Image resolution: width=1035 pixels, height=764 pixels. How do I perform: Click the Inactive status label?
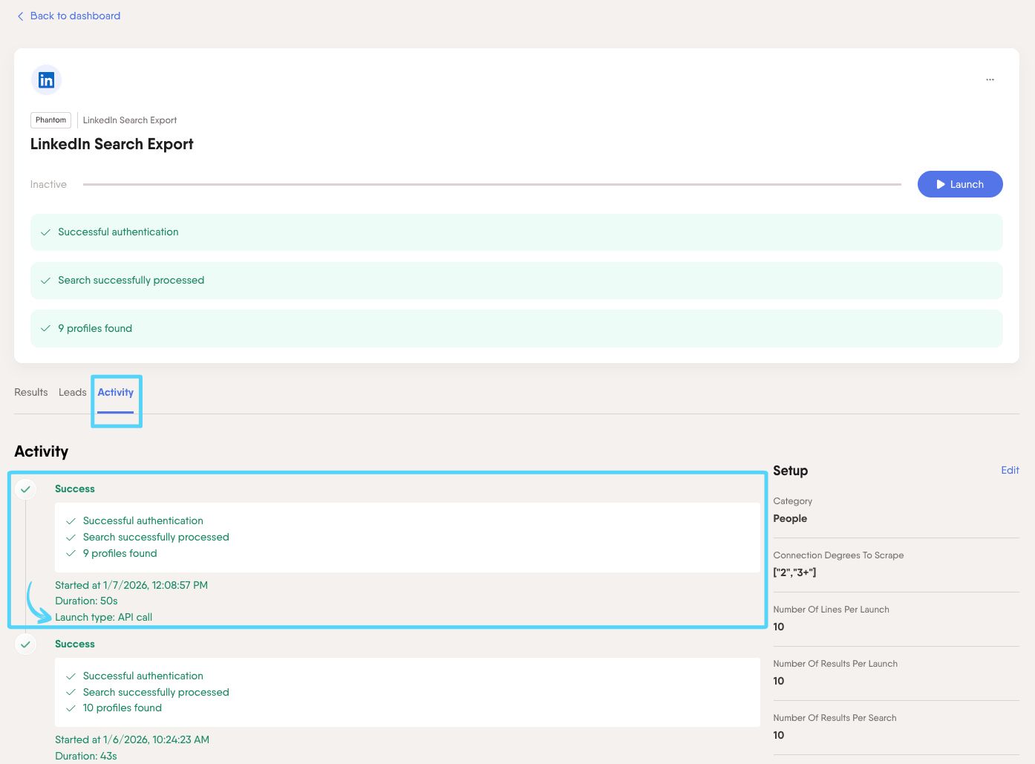click(48, 184)
